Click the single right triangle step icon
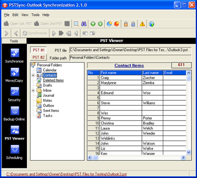This screenshot has width=197, height=178. (54, 33)
